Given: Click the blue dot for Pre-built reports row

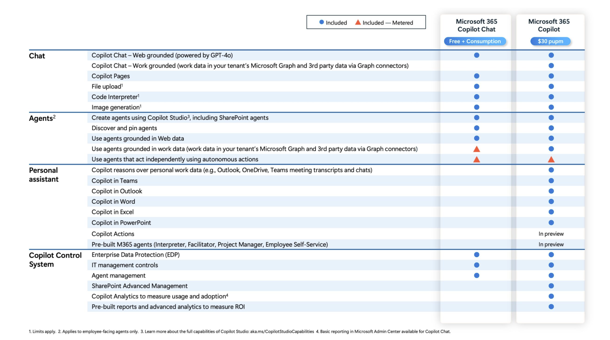Looking at the screenshot, I should [x=551, y=306].
